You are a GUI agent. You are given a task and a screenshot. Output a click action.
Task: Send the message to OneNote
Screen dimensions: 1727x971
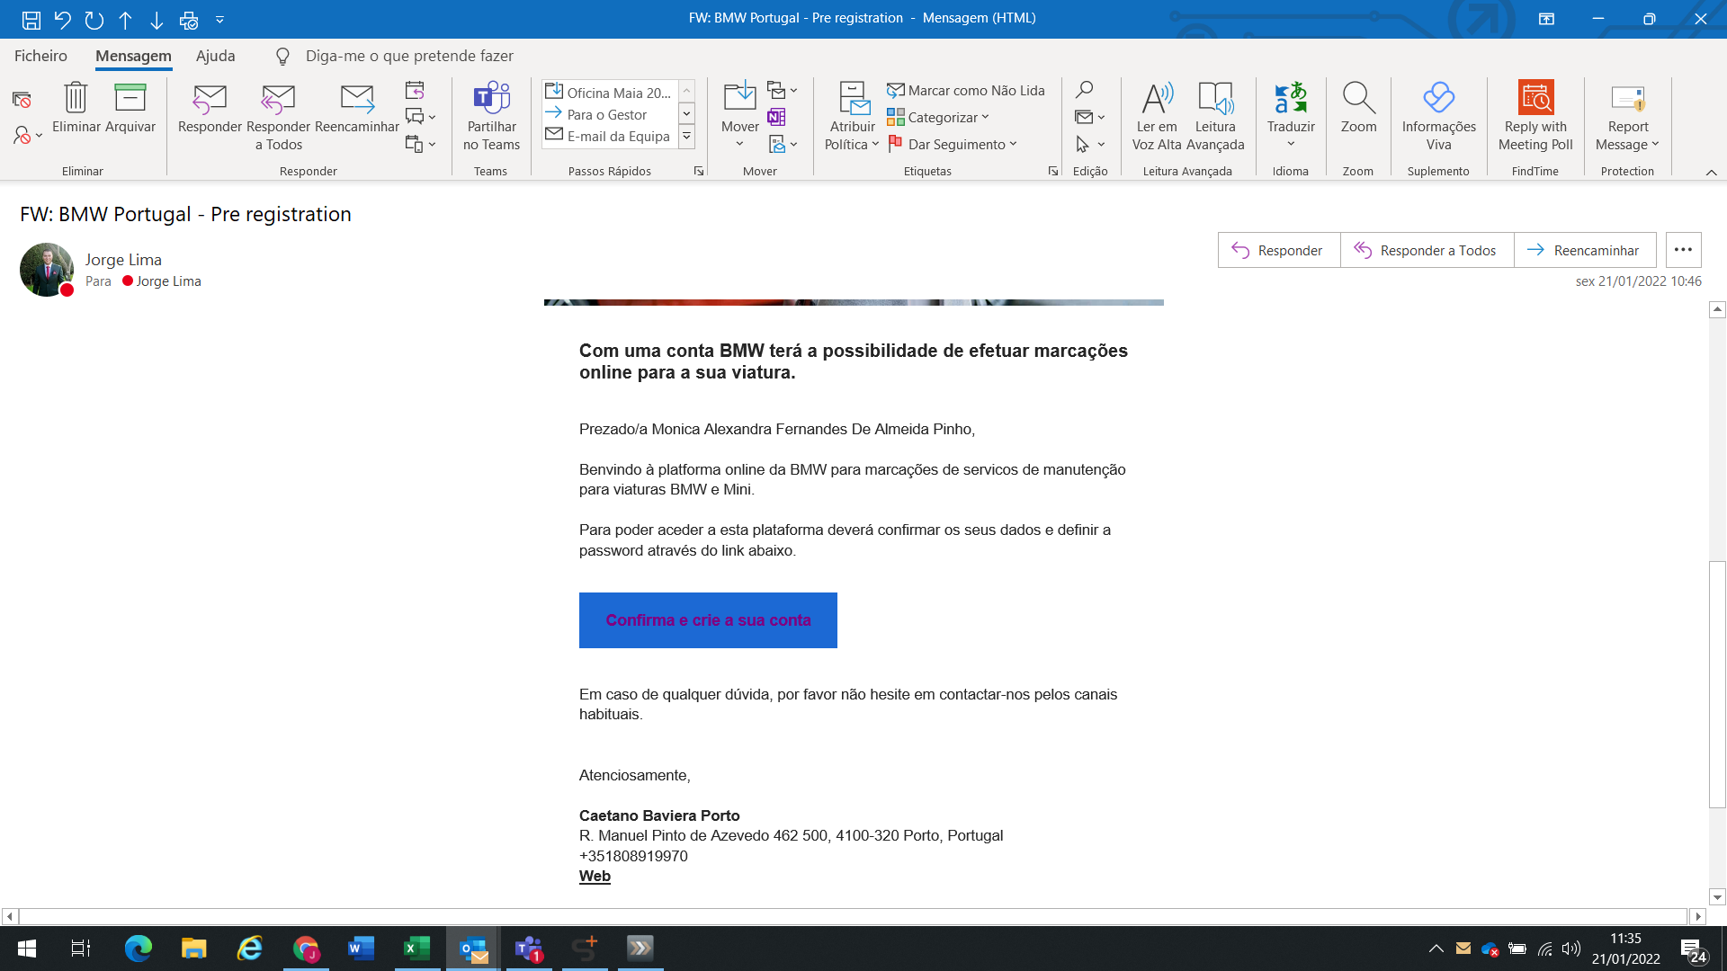[x=776, y=117]
